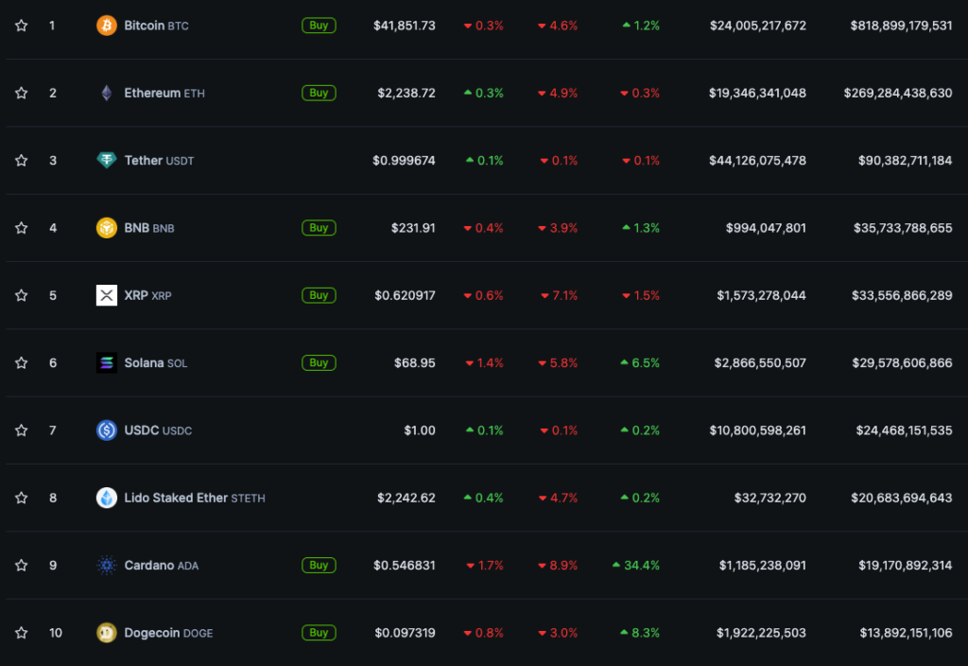Screen dimensions: 968x666
Task: Click the Lido Staked Ether droplet icon
Action: 107,498
